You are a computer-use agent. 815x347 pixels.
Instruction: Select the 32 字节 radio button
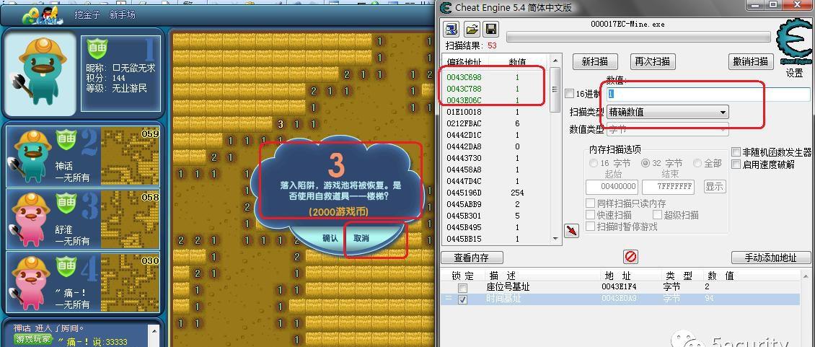646,163
